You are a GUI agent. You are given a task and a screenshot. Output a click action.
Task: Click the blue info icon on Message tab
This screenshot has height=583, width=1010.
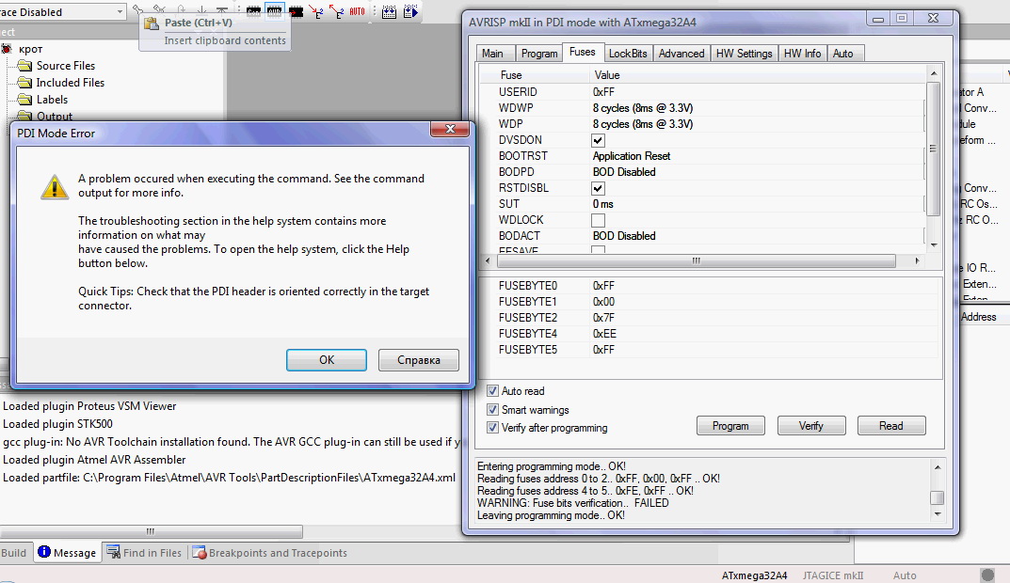click(x=44, y=551)
